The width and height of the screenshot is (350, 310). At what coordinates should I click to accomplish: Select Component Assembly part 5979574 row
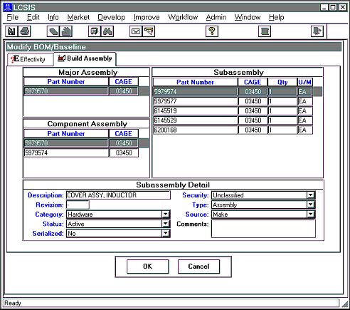coord(81,153)
